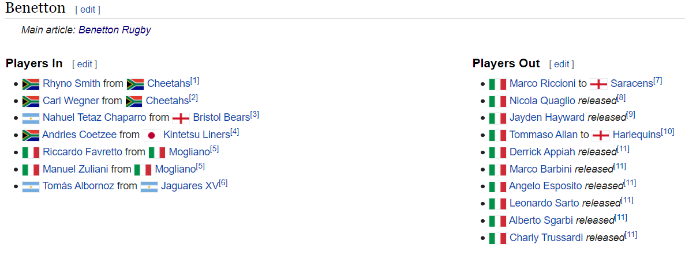The image size is (685, 256).
Task: Click the Japan flag before Kintetsu Liners
Action: coord(151,135)
